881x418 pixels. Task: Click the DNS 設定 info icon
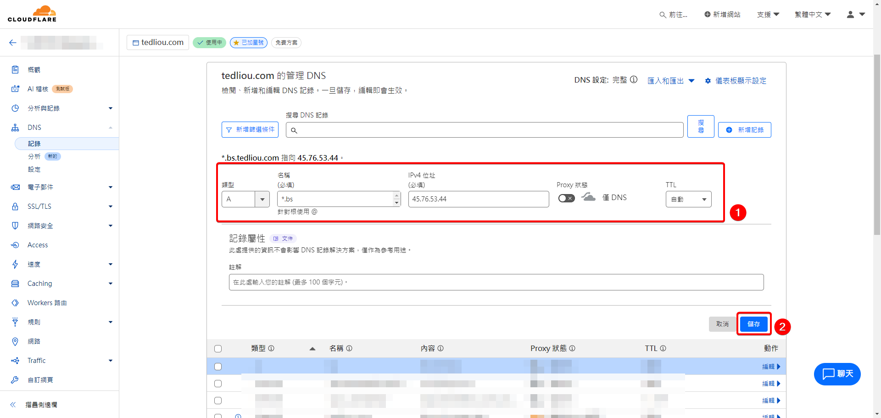634,80
